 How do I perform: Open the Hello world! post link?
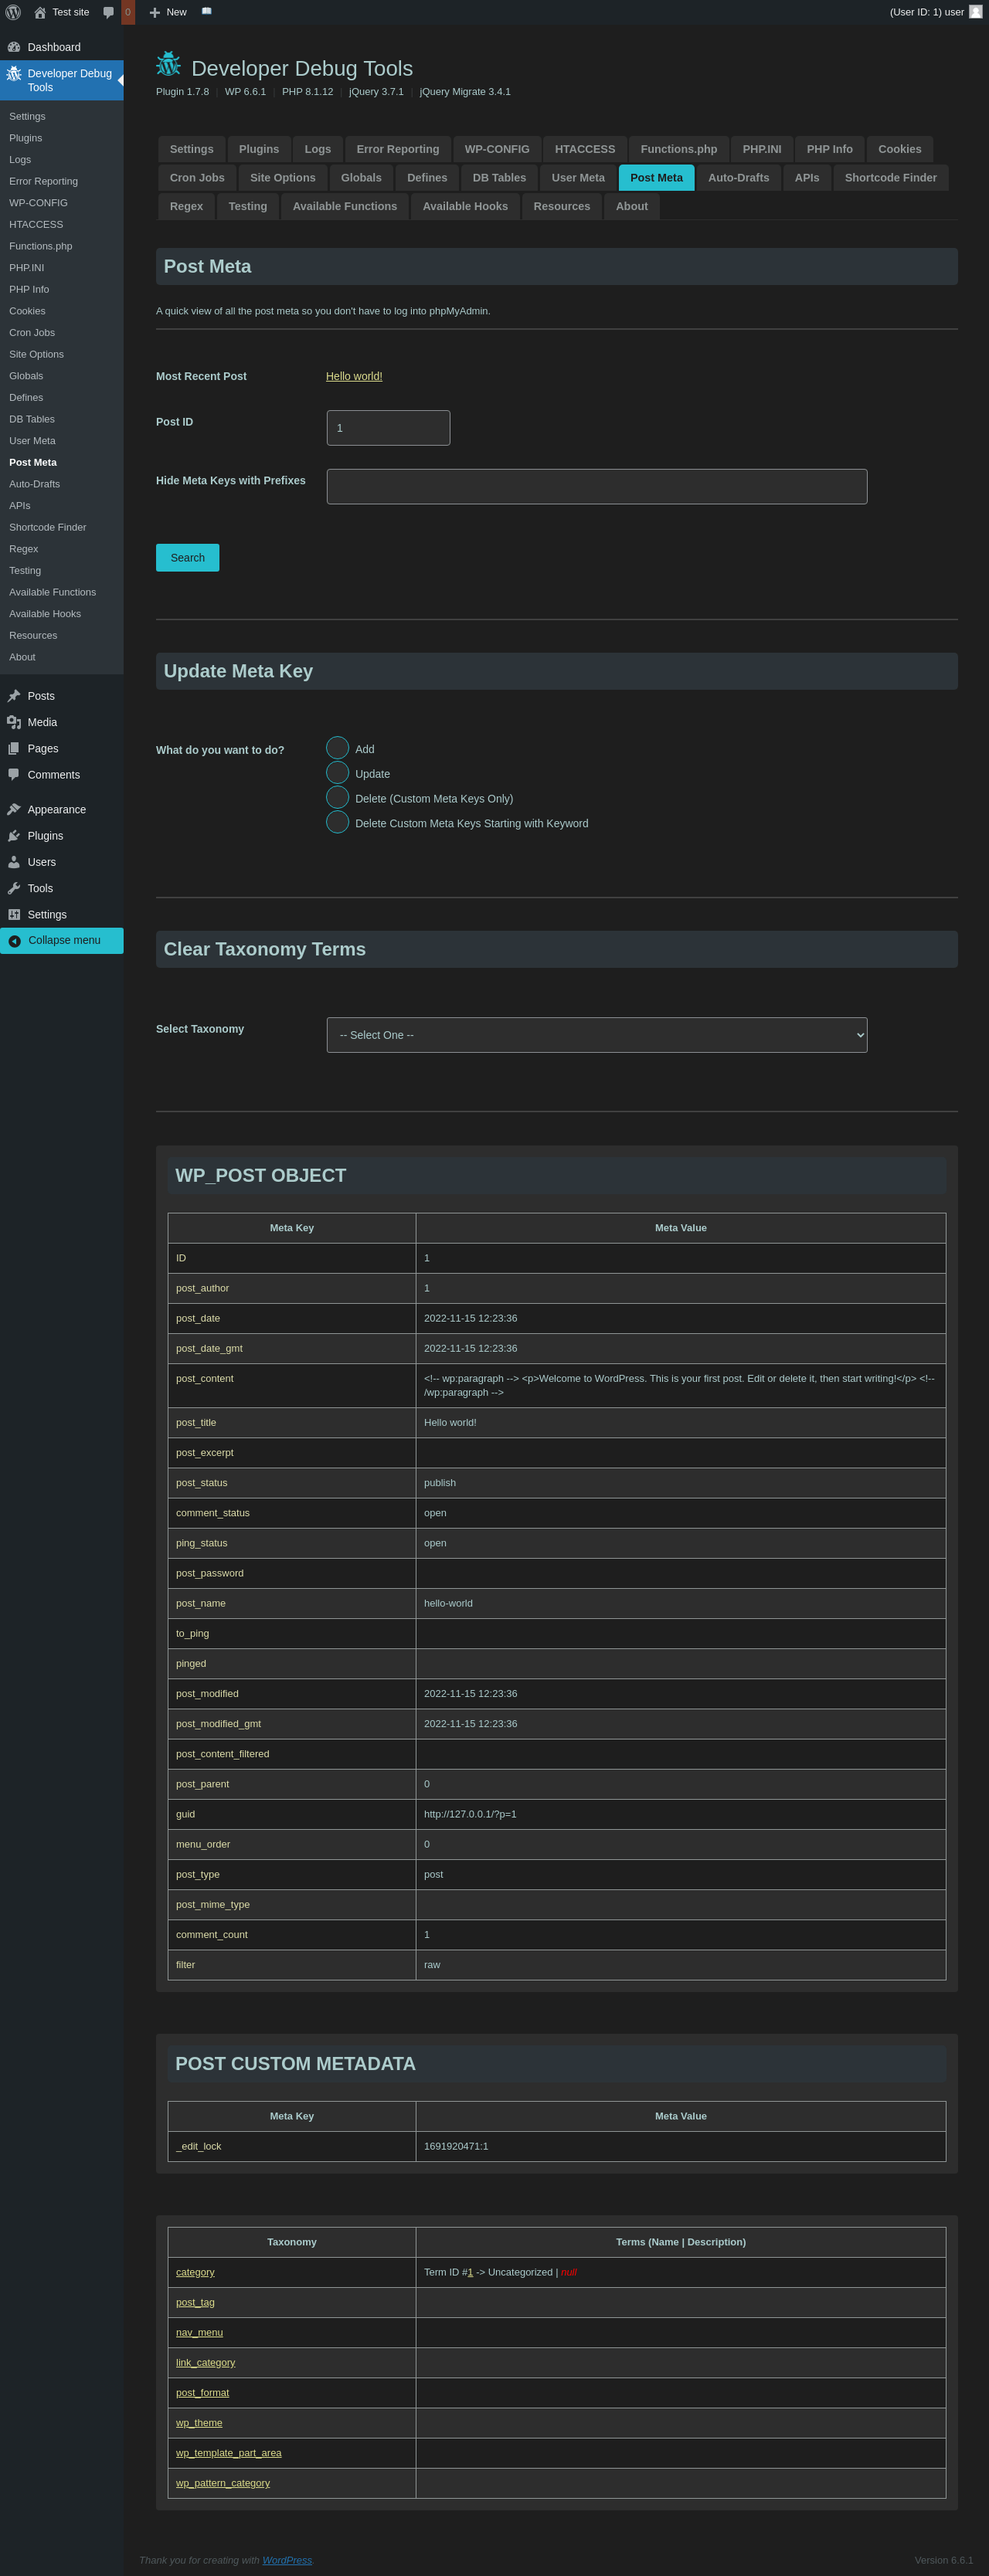[354, 376]
